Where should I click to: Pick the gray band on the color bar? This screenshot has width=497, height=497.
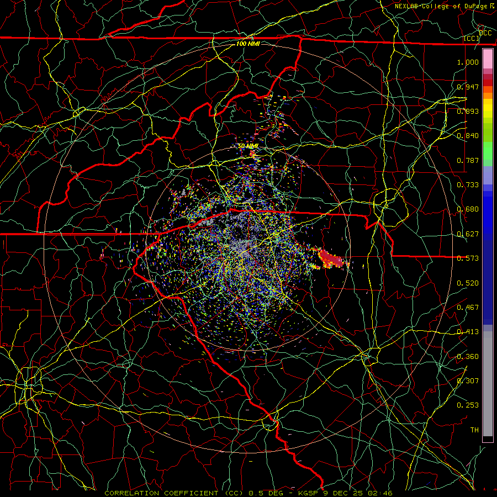click(488, 384)
